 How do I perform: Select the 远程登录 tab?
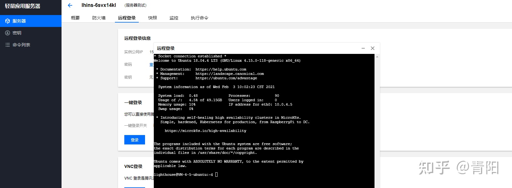click(127, 18)
